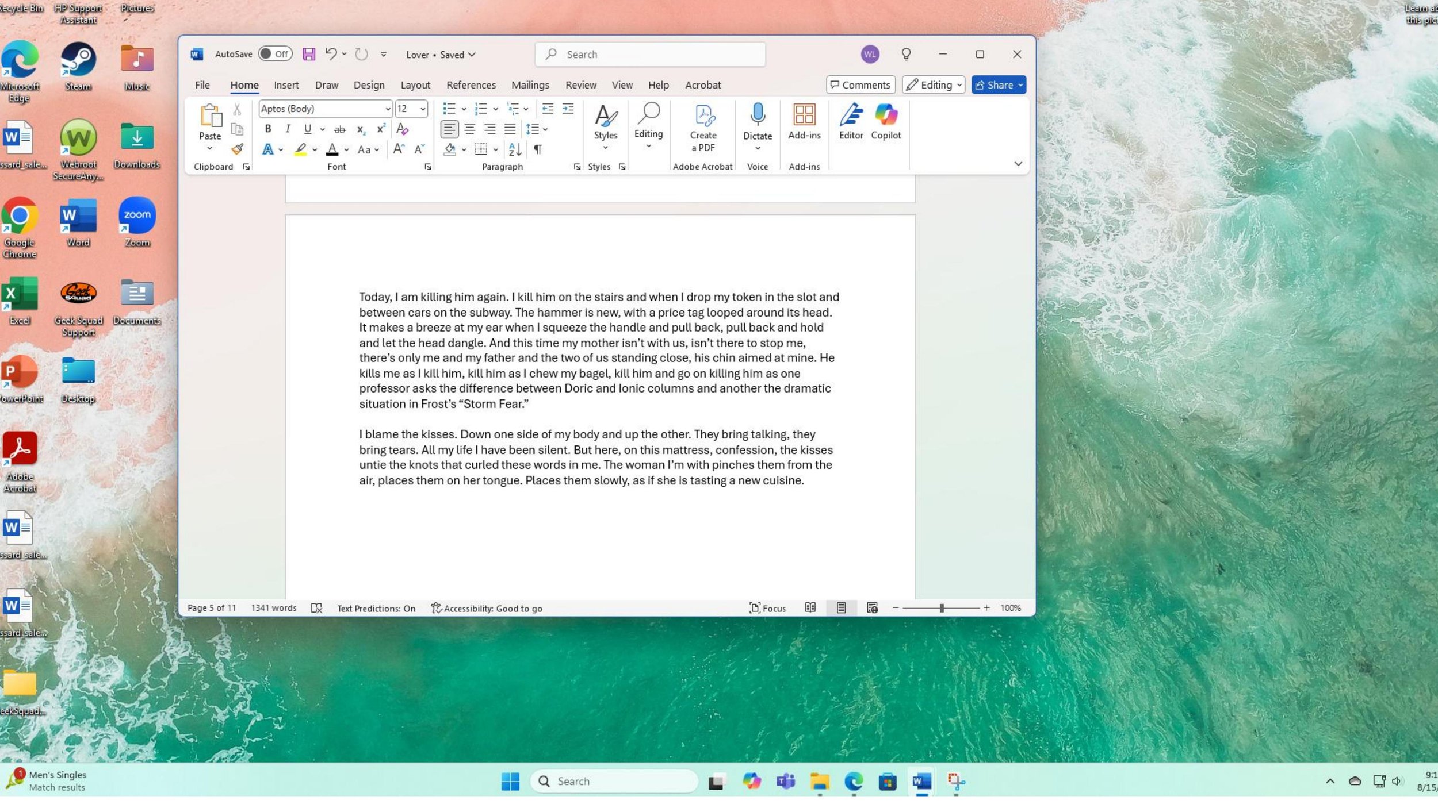Image resolution: width=1438 pixels, height=808 pixels.
Task: Click the Cut scissors icon
Action: coord(237,109)
